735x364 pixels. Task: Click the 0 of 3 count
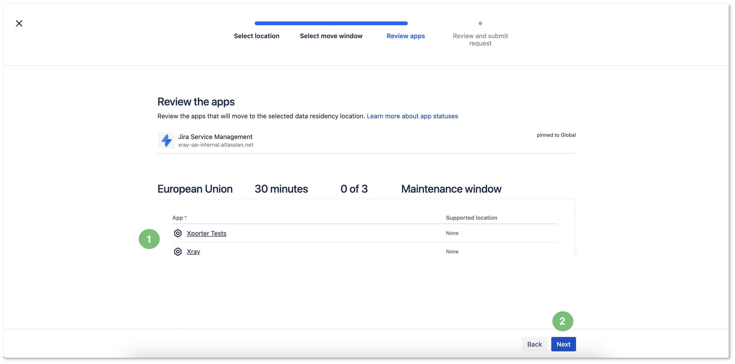point(354,189)
